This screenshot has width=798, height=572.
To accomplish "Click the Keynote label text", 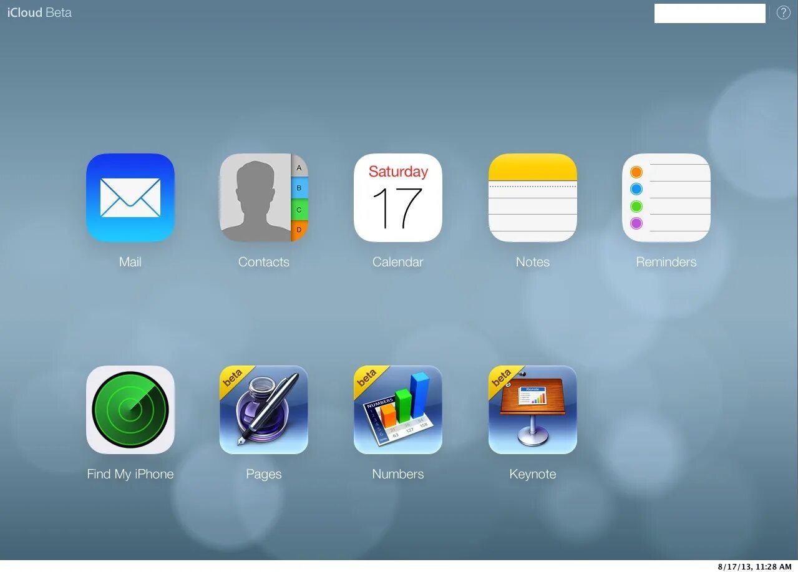I will point(533,474).
